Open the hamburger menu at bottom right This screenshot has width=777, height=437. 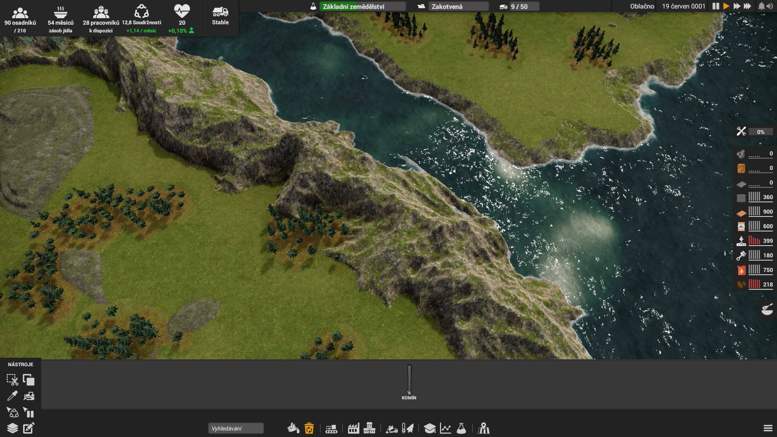click(768, 428)
